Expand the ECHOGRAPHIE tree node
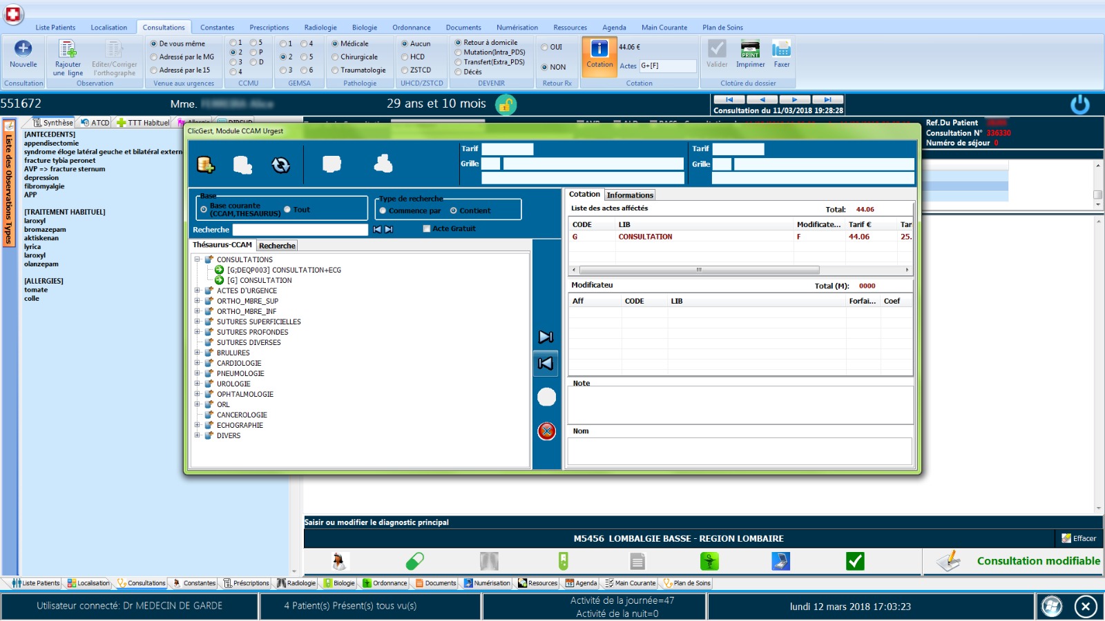The width and height of the screenshot is (1105, 621). coord(197,425)
